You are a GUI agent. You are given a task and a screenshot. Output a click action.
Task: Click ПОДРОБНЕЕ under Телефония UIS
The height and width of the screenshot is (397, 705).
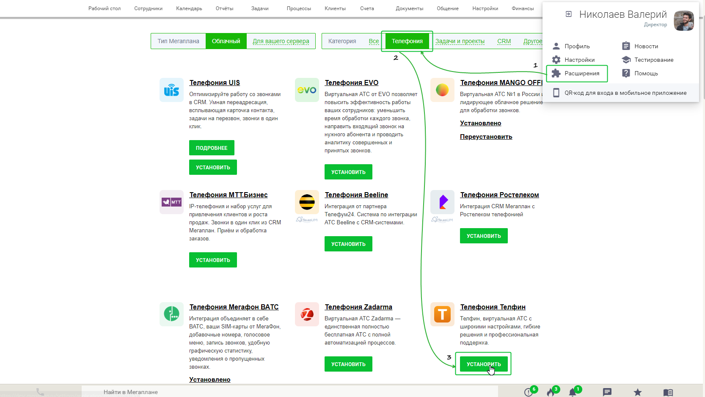tap(212, 148)
